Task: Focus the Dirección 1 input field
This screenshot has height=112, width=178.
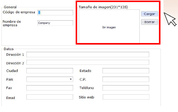Action: click(88, 55)
